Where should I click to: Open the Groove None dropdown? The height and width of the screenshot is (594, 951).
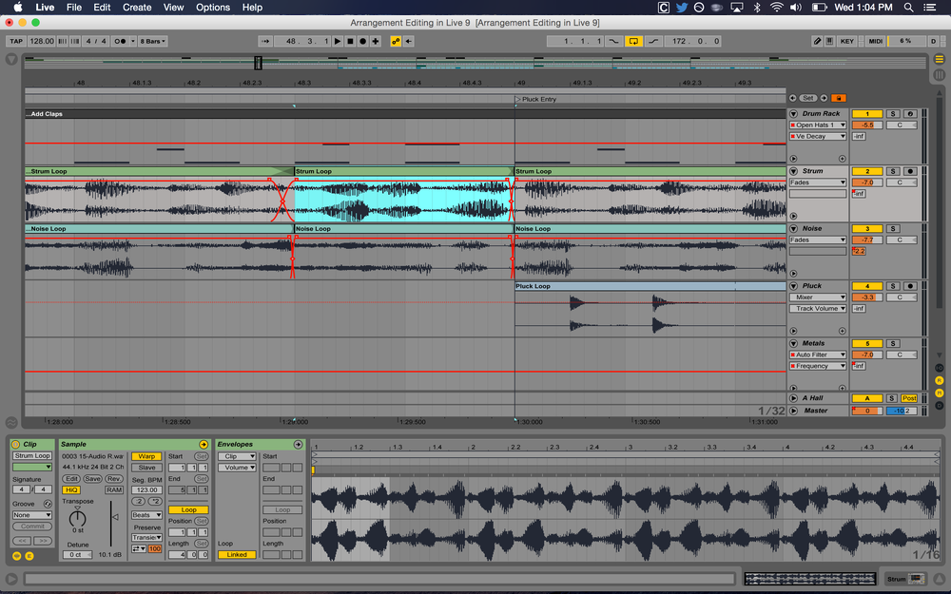click(32, 514)
